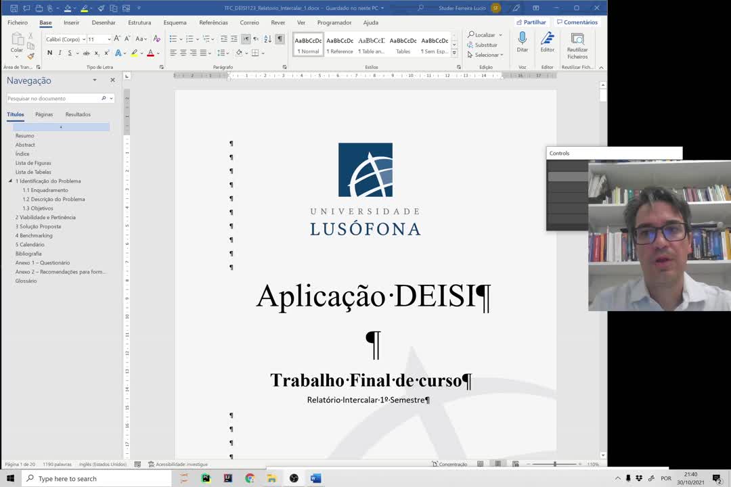Open the borders dropdown arrow
The image size is (731, 487).
[x=263, y=53]
